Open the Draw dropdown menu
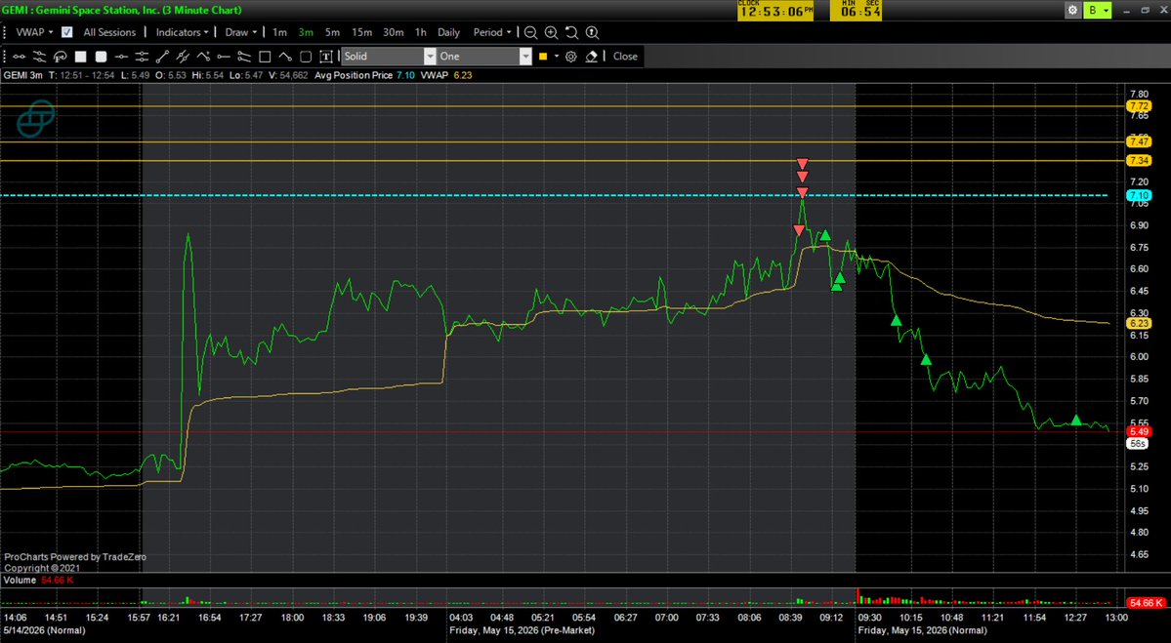 coord(240,32)
